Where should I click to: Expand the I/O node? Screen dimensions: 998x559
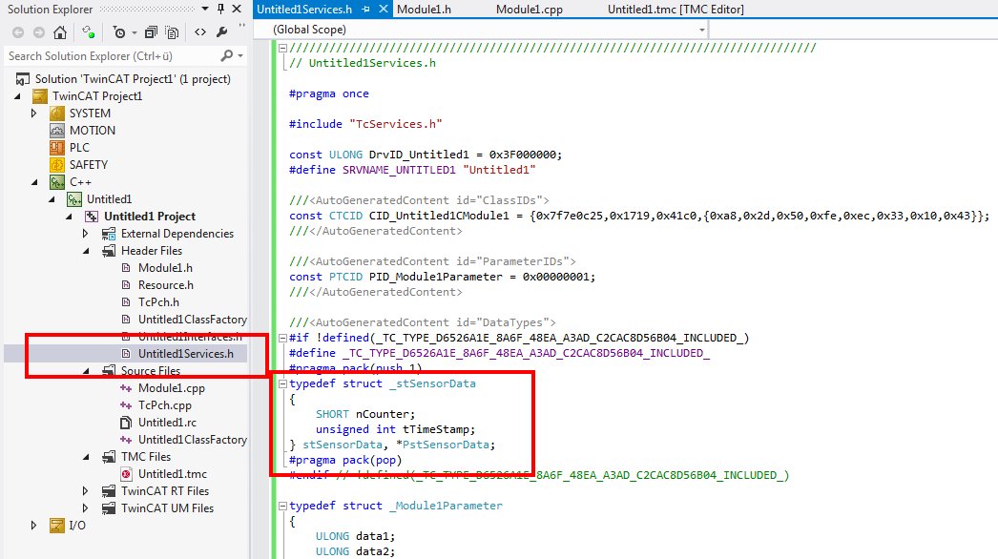[x=34, y=526]
